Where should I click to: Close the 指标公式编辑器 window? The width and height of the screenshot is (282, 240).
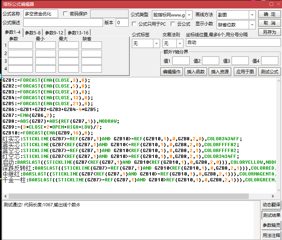(x=279, y=4)
